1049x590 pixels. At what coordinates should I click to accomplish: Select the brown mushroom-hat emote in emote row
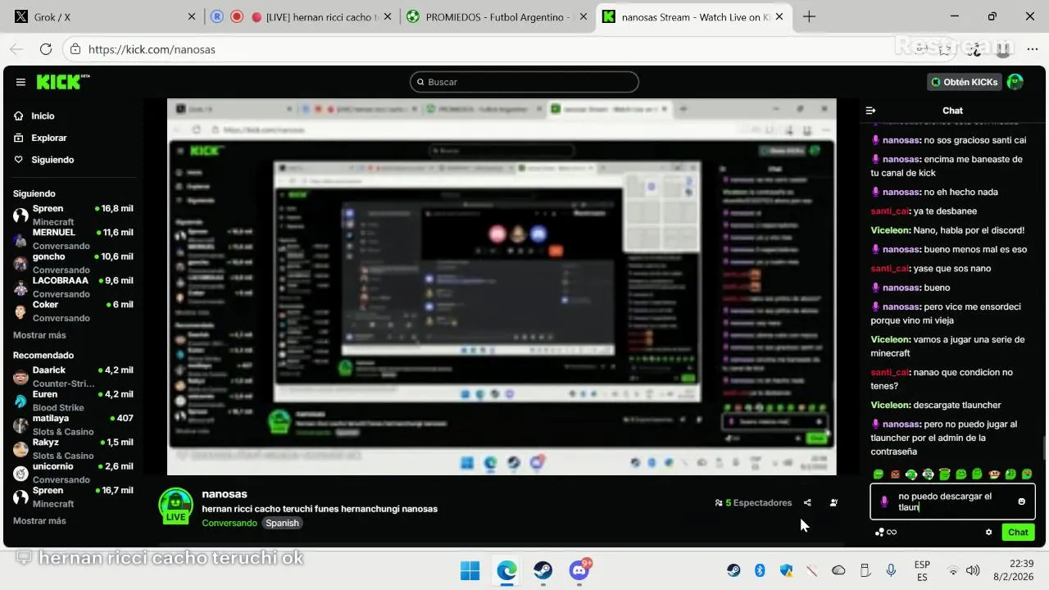tap(994, 474)
